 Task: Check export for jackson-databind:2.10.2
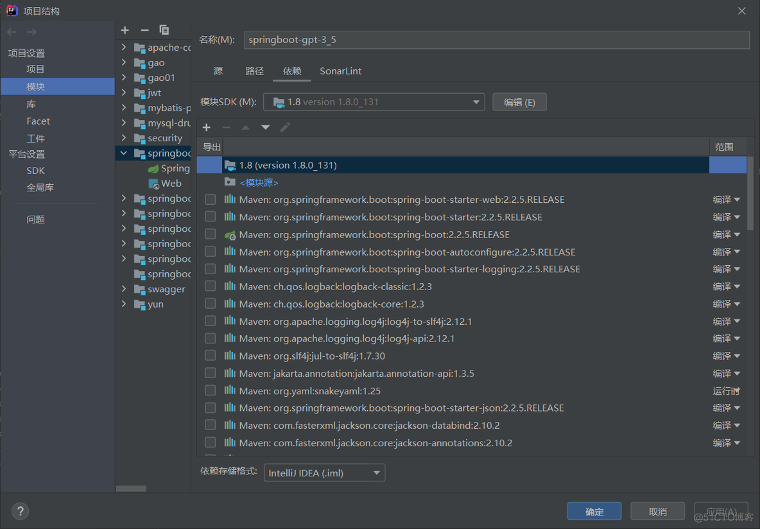click(x=211, y=425)
